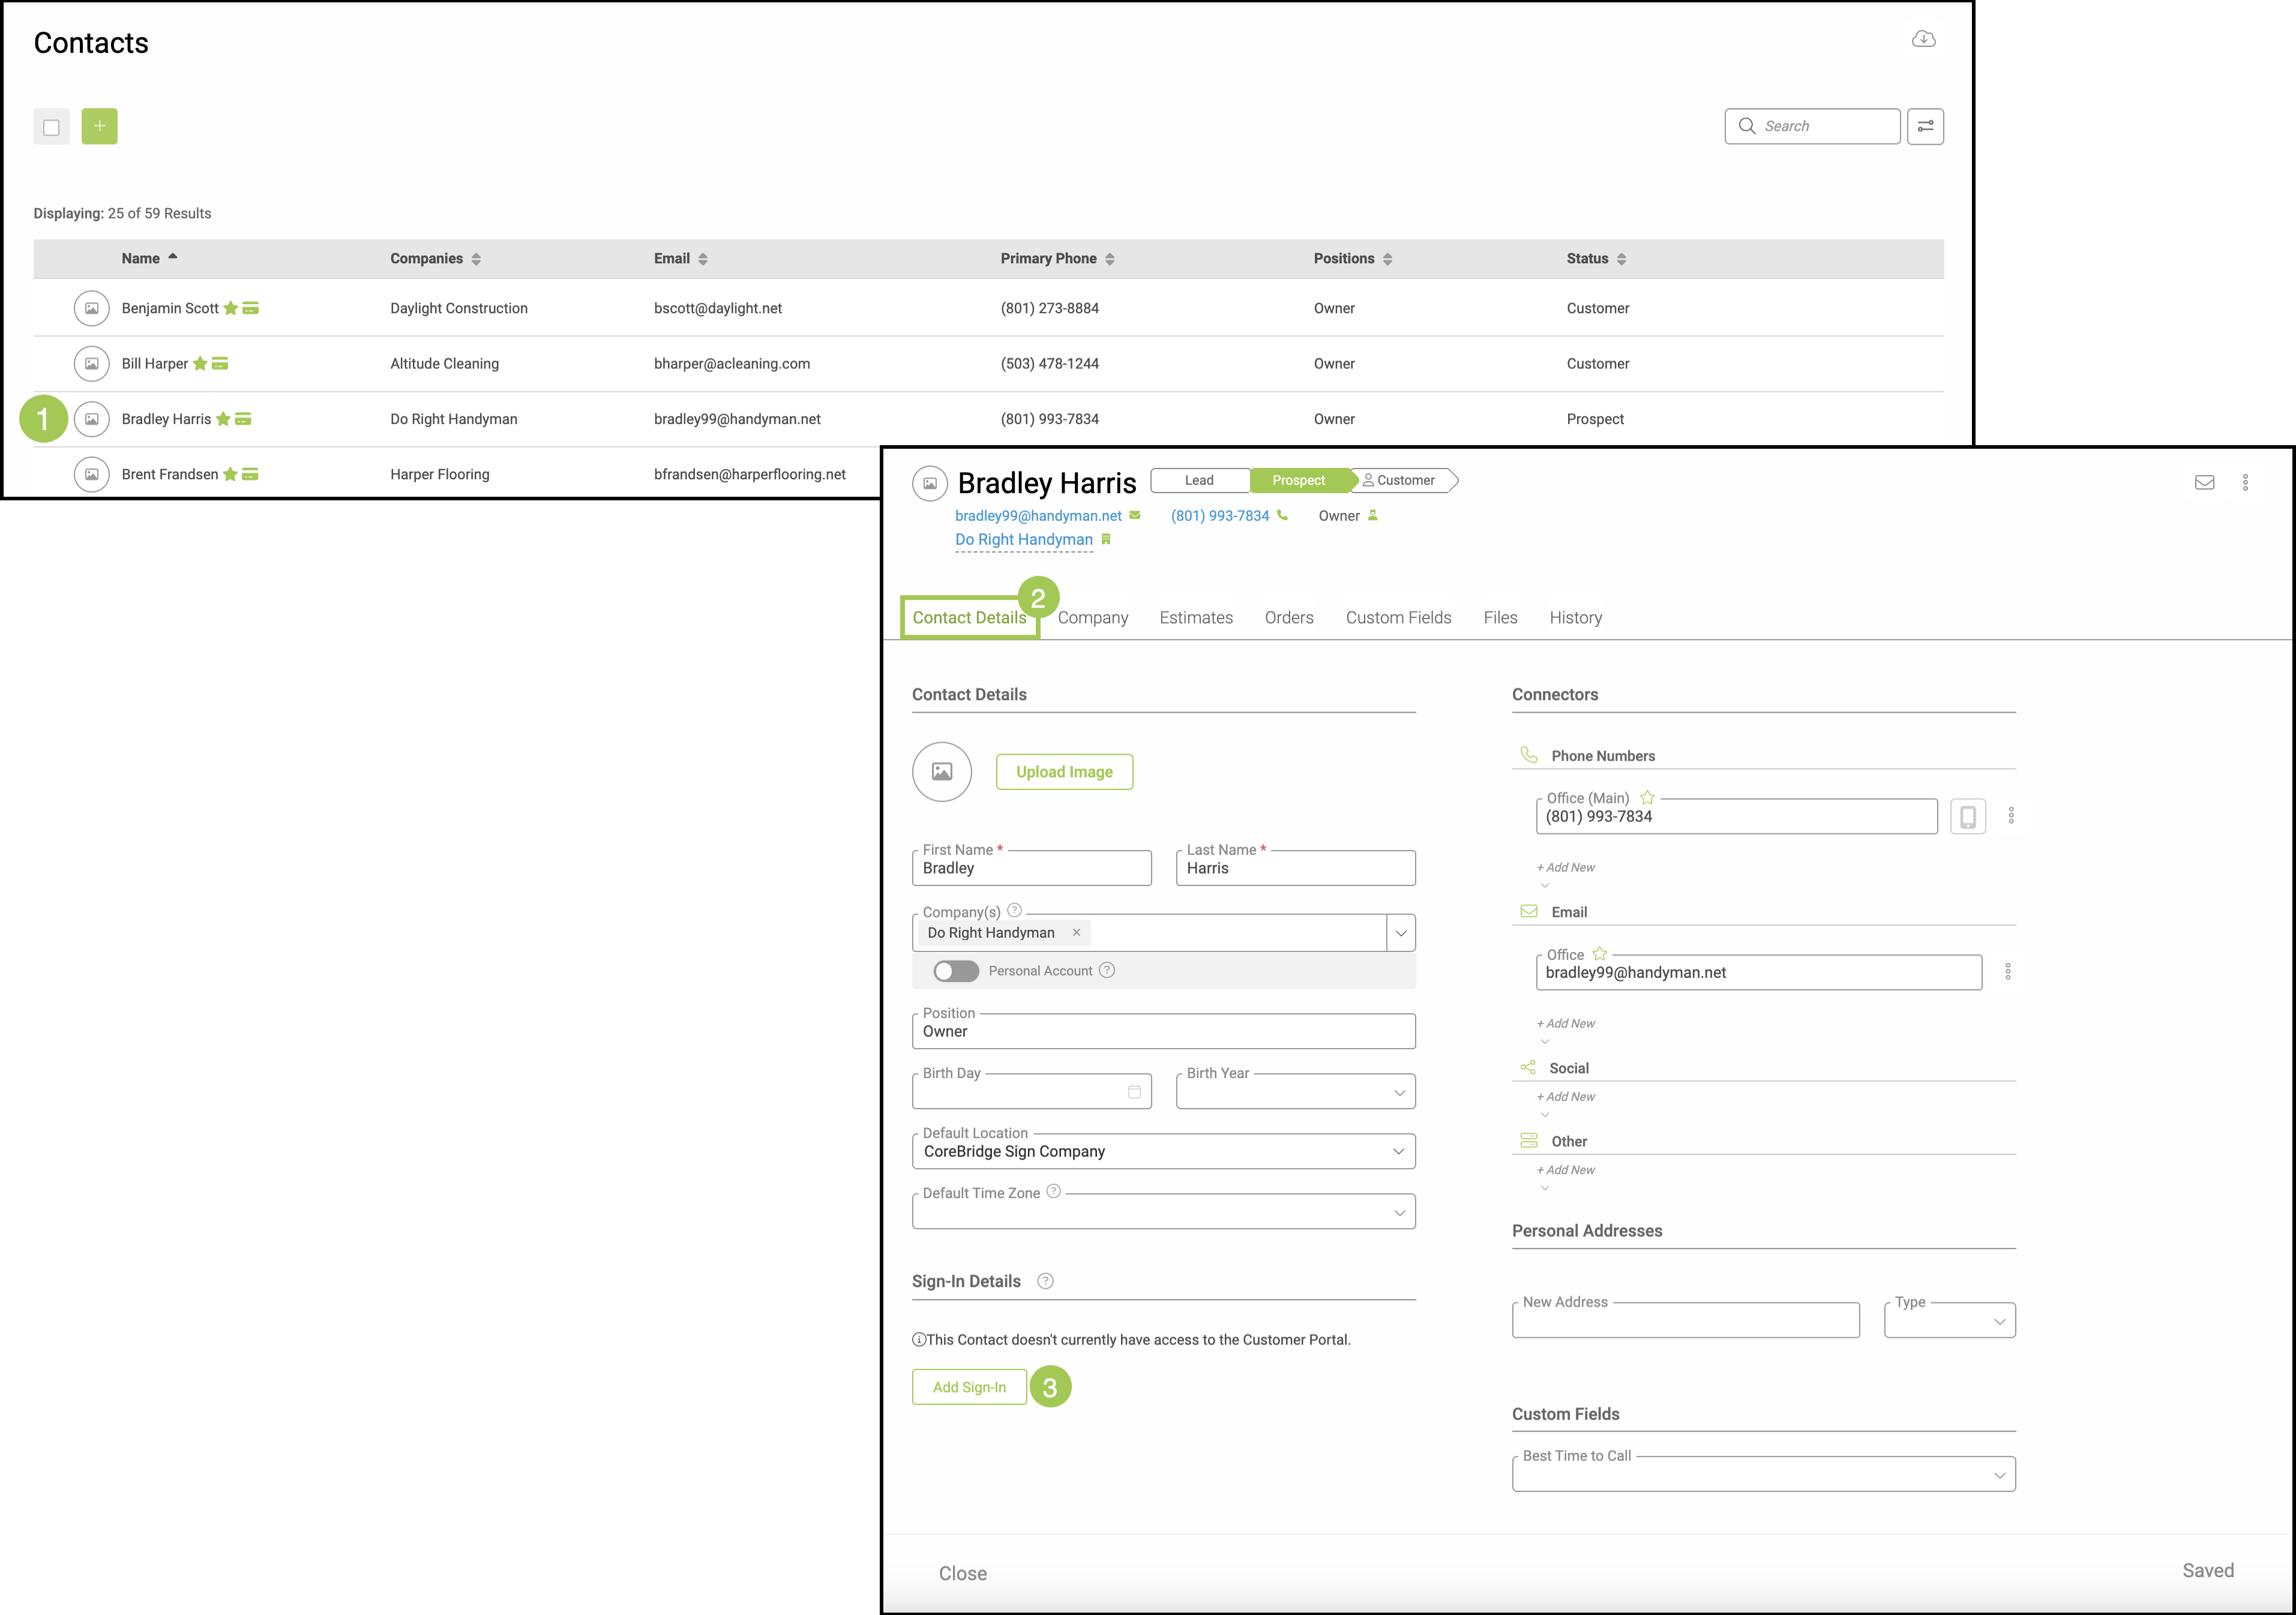Screen dimensions: 2296x1615
Task: Remove Do Right Handyman company tag
Action: [x=1076, y=932]
